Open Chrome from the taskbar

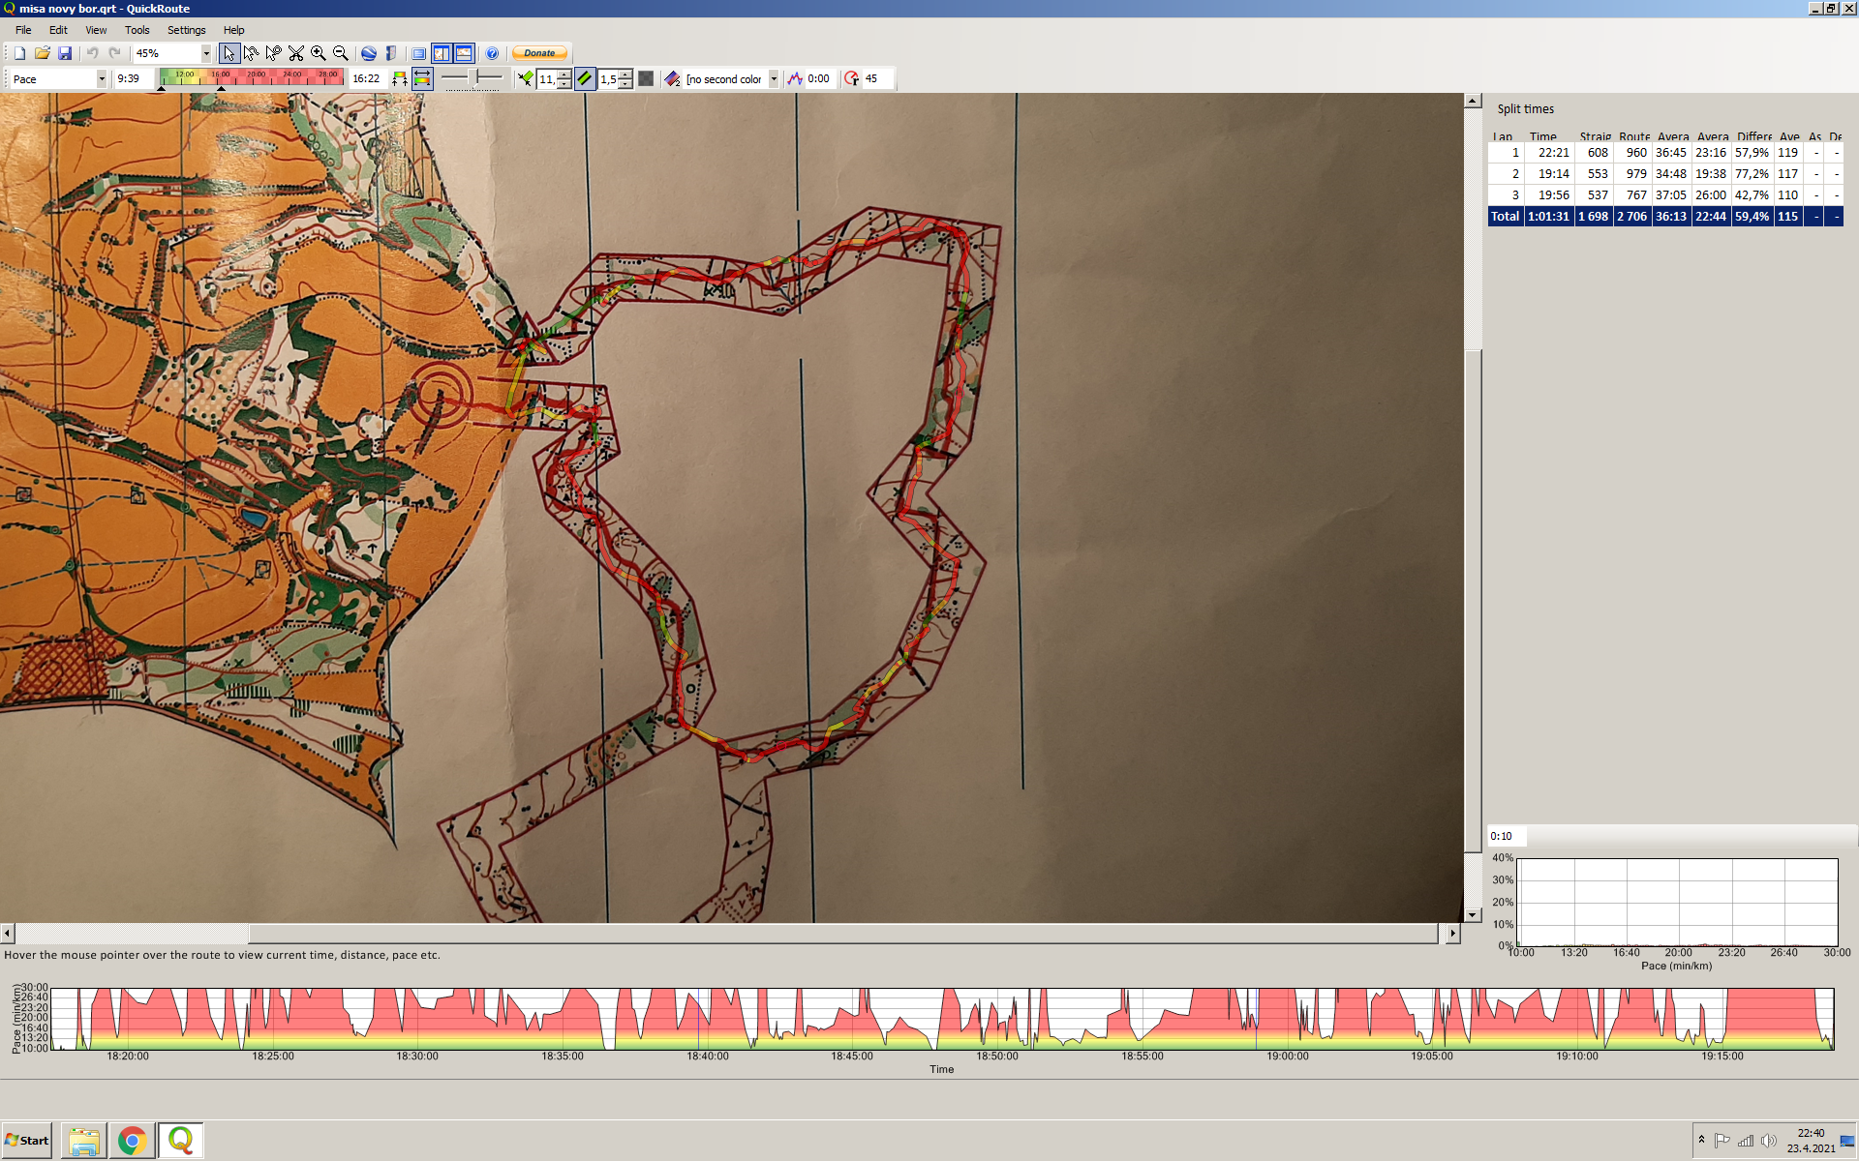[x=133, y=1141]
